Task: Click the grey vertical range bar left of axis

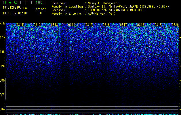Action: coord(5,89)
